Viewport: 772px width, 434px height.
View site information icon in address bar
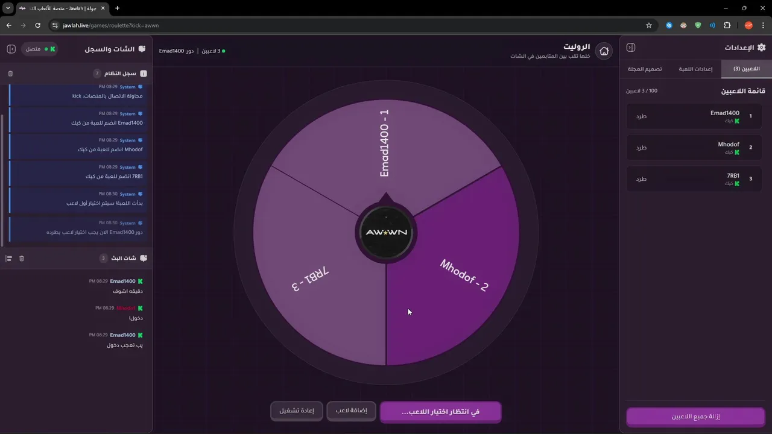(55, 25)
